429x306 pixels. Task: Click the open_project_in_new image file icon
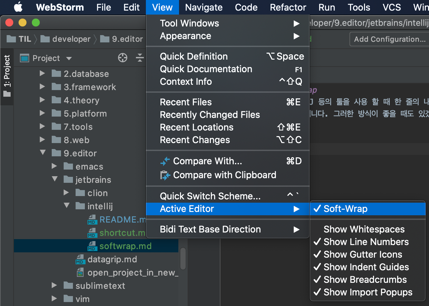(x=80, y=273)
